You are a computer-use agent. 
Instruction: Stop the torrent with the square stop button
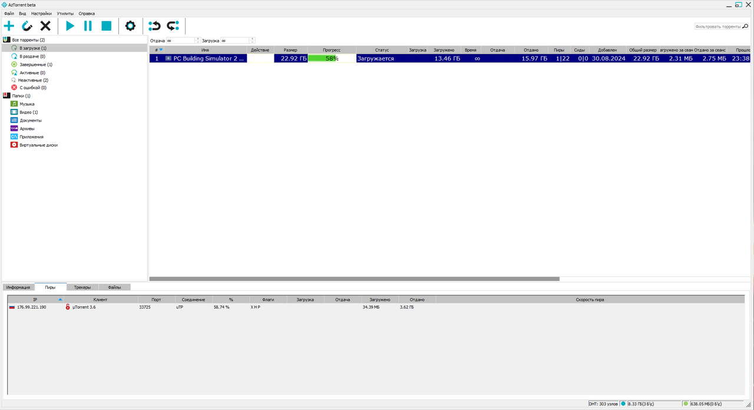click(106, 26)
